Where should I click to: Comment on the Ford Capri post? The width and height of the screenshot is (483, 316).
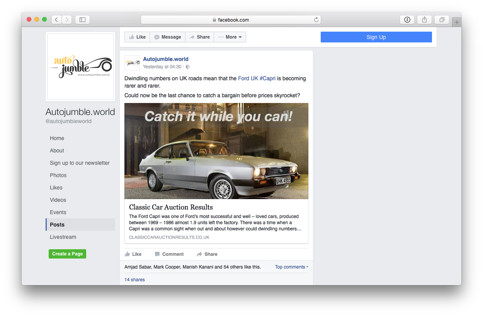click(169, 254)
